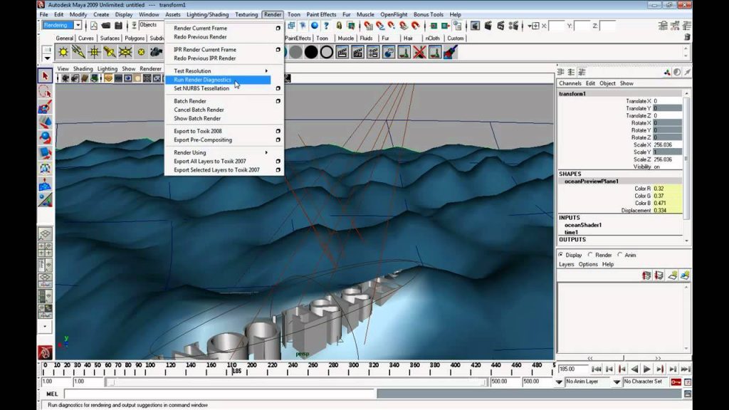Open a new scene file icon
Screen dimensions: 729x410
tap(94, 26)
